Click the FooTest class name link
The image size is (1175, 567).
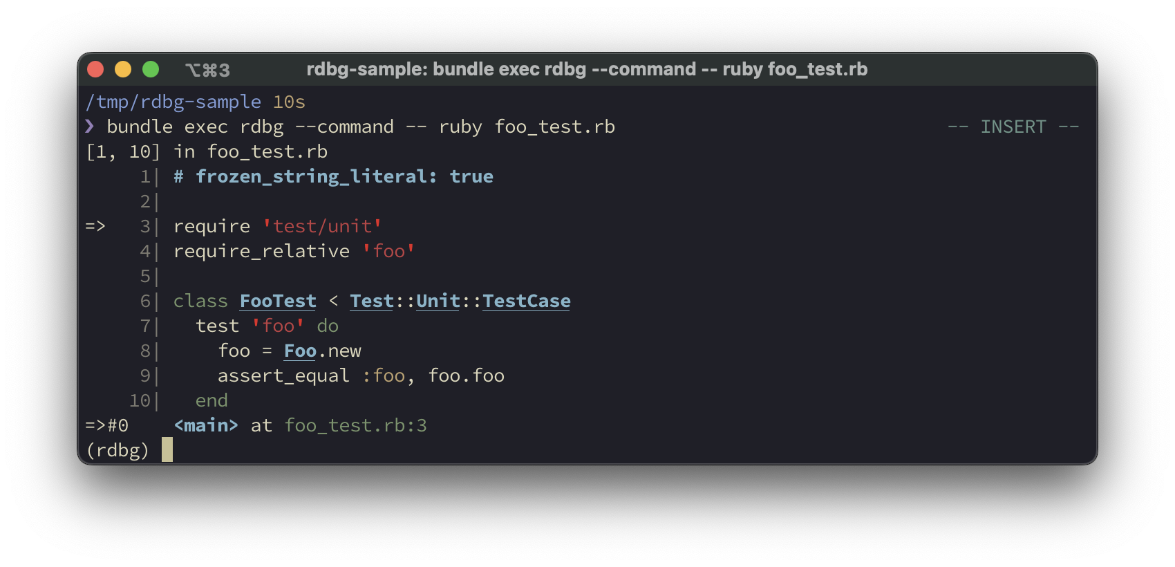click(278, 301)
